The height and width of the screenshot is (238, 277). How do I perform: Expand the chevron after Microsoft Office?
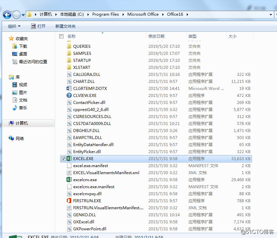point(163,14)
